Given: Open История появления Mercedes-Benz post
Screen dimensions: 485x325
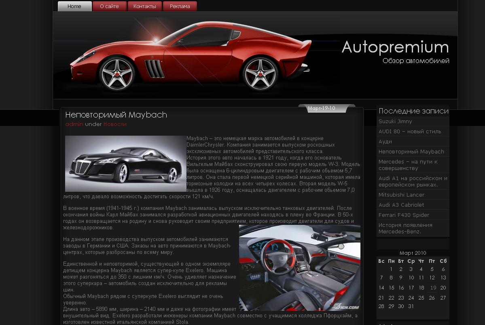Looking at the screenshot, I should (405, 229).
